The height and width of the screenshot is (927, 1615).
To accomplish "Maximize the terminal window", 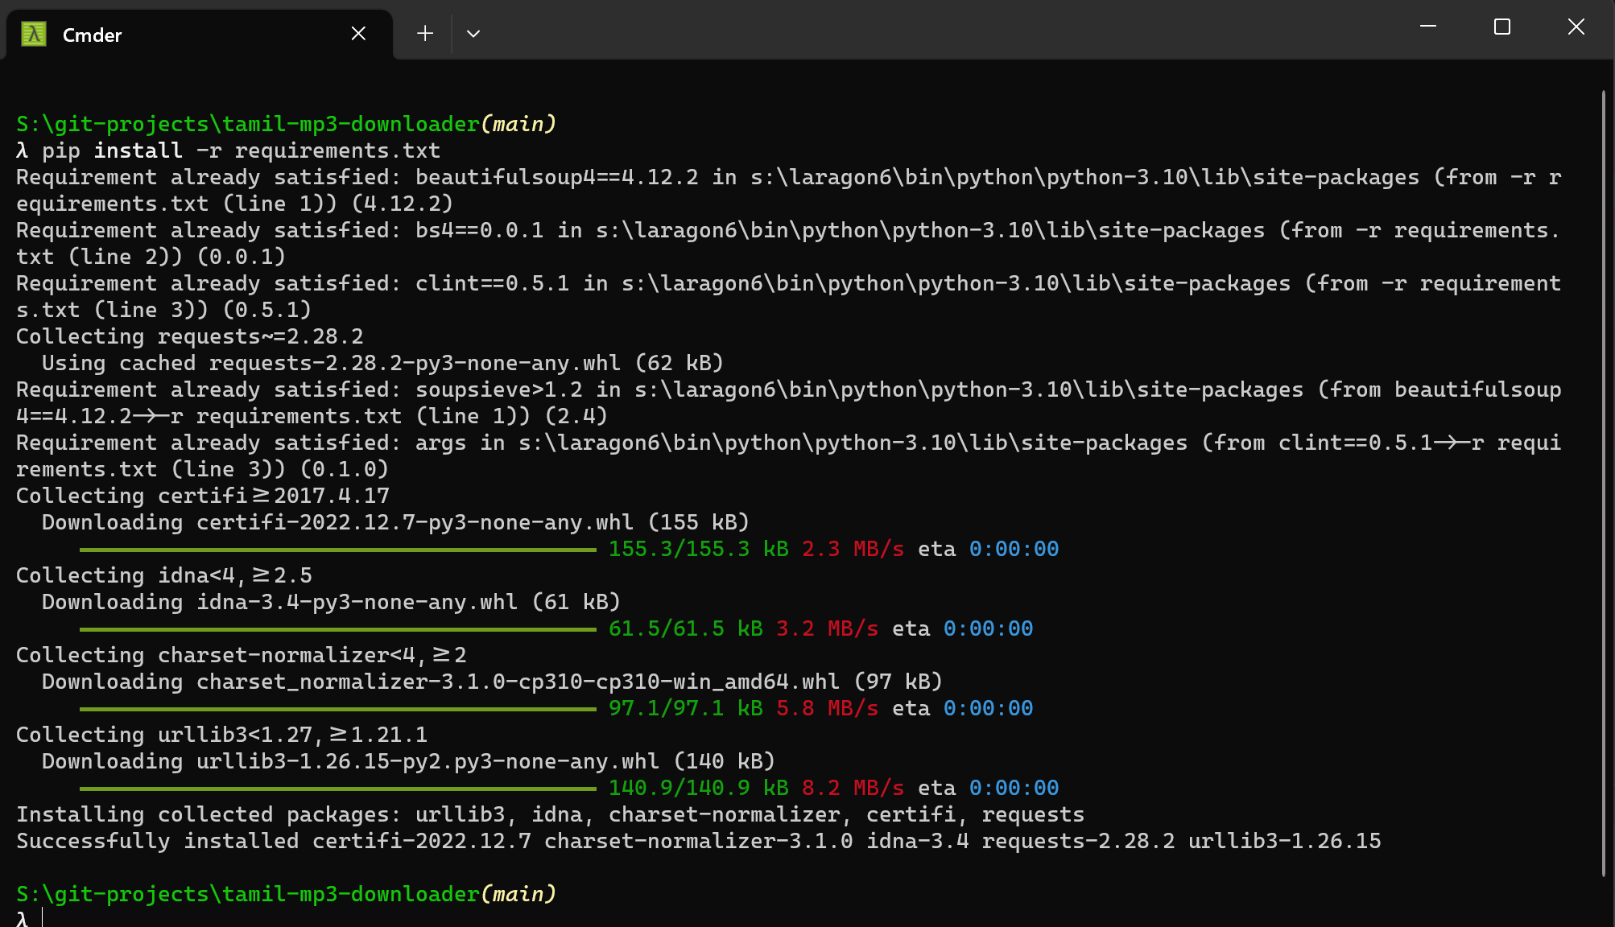I will coord(1501,27).
